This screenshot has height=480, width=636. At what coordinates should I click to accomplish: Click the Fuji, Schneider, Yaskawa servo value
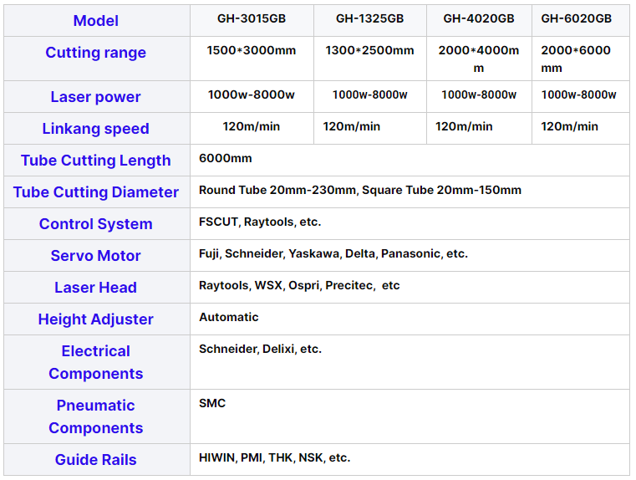(333, 253)
